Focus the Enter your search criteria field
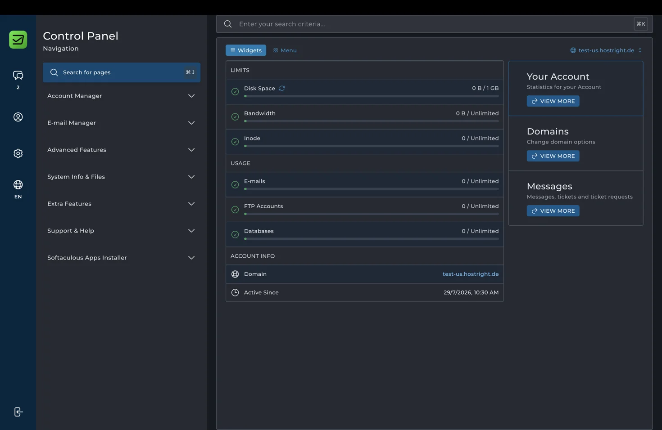 point(435,24)
